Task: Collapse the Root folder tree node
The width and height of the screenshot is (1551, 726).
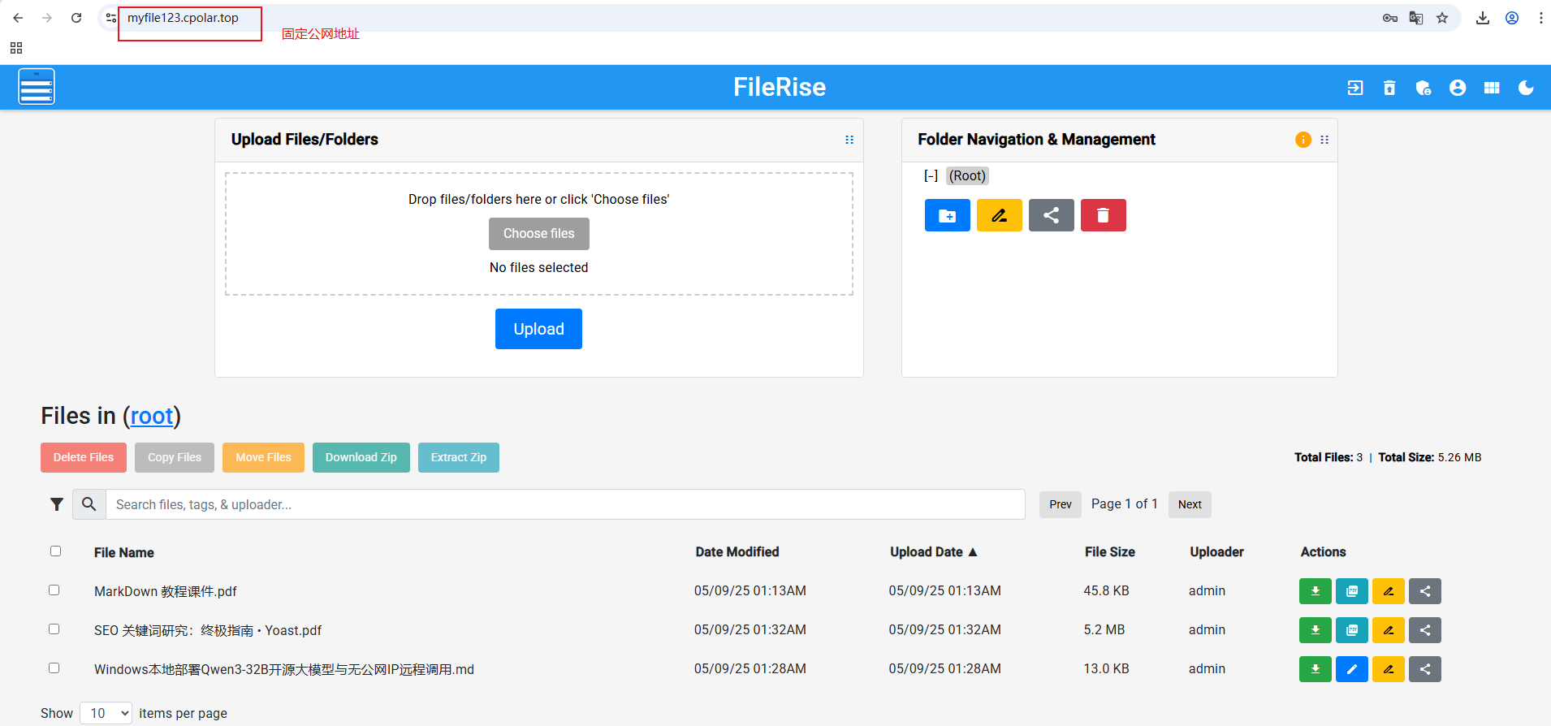Action: tap(931, 176)
